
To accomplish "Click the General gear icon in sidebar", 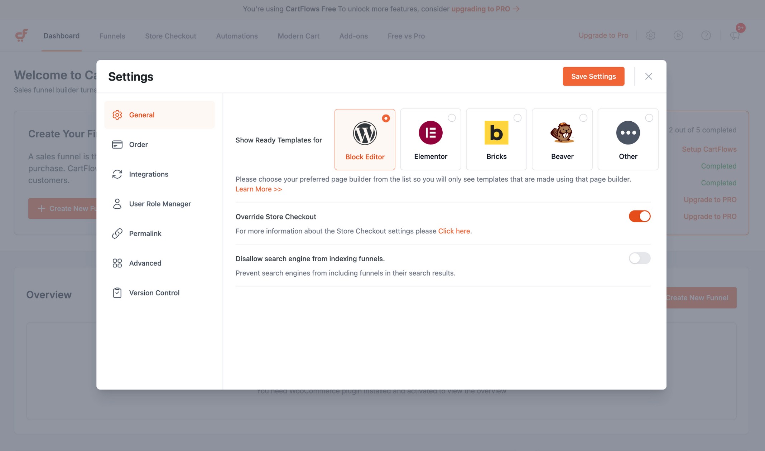I will click(117, 115).
